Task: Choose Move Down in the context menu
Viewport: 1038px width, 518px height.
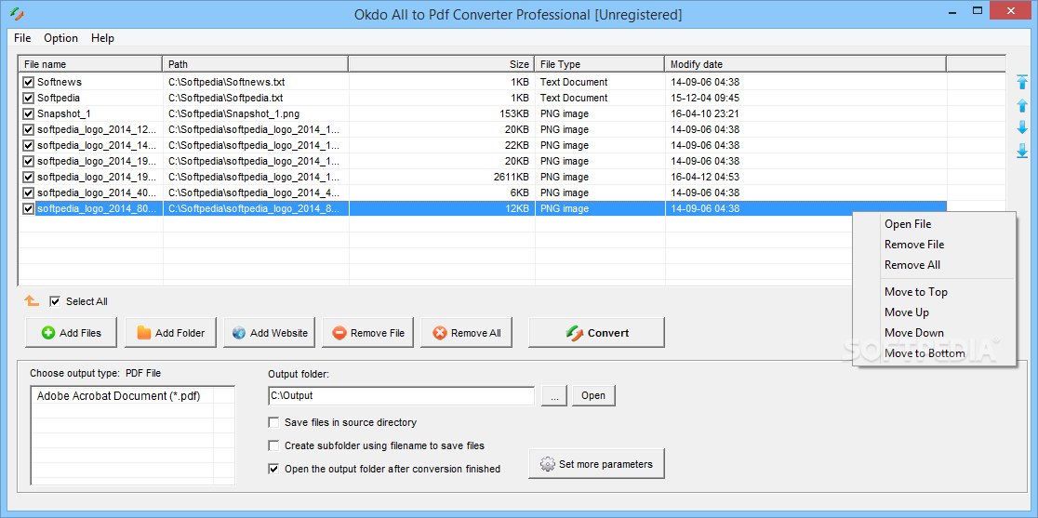Action: (914, 333)
